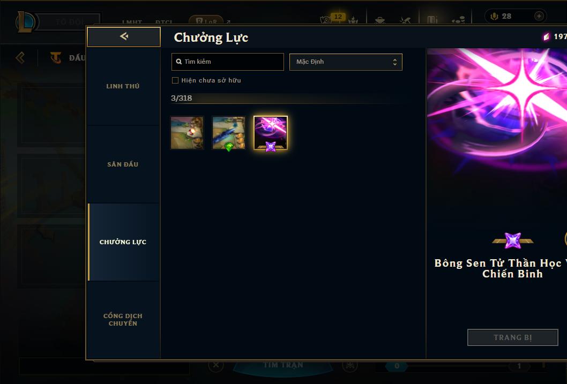Click the Trang Bị equip button

pyautogui.click(x=512, y=337)
